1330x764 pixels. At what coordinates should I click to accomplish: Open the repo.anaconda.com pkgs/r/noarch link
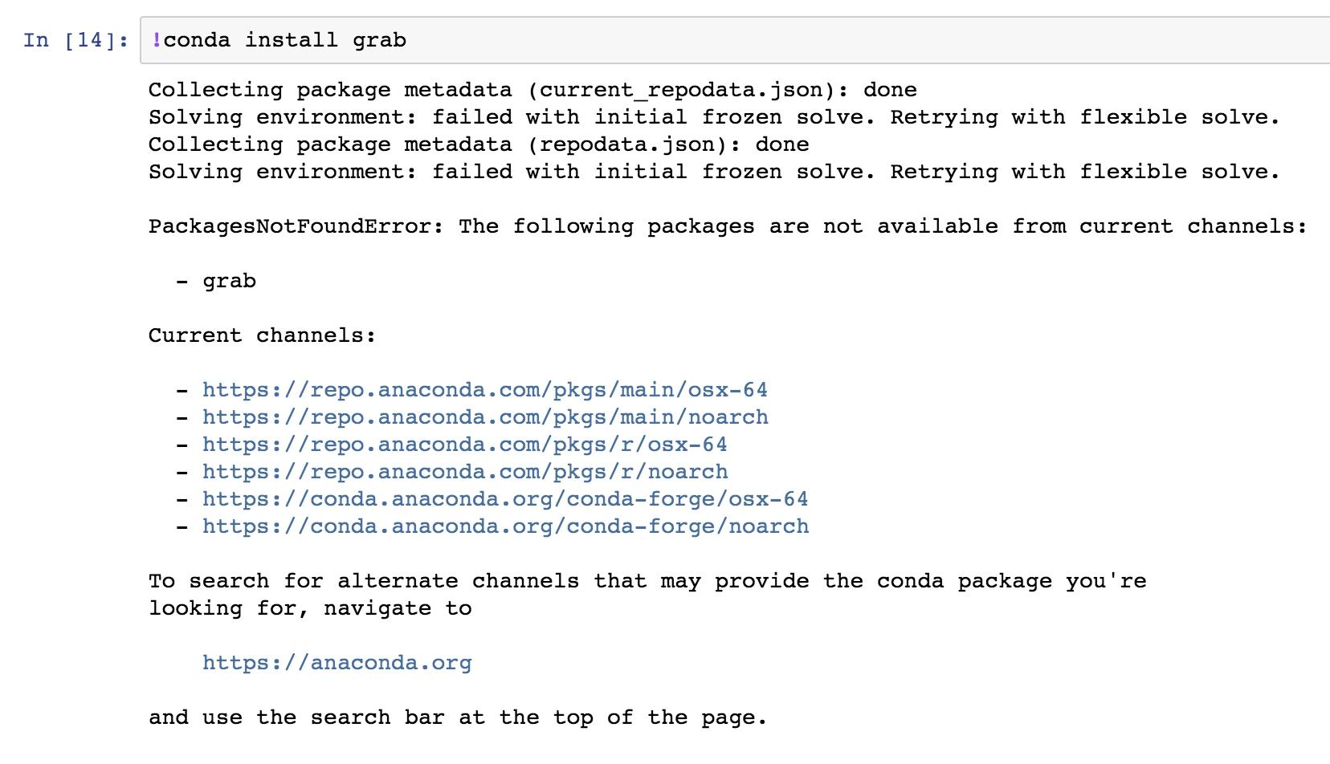tap(465, 472)
